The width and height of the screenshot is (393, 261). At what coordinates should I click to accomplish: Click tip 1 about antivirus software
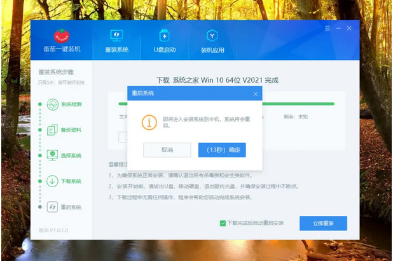pyautogui.click(x=181, y=176)
